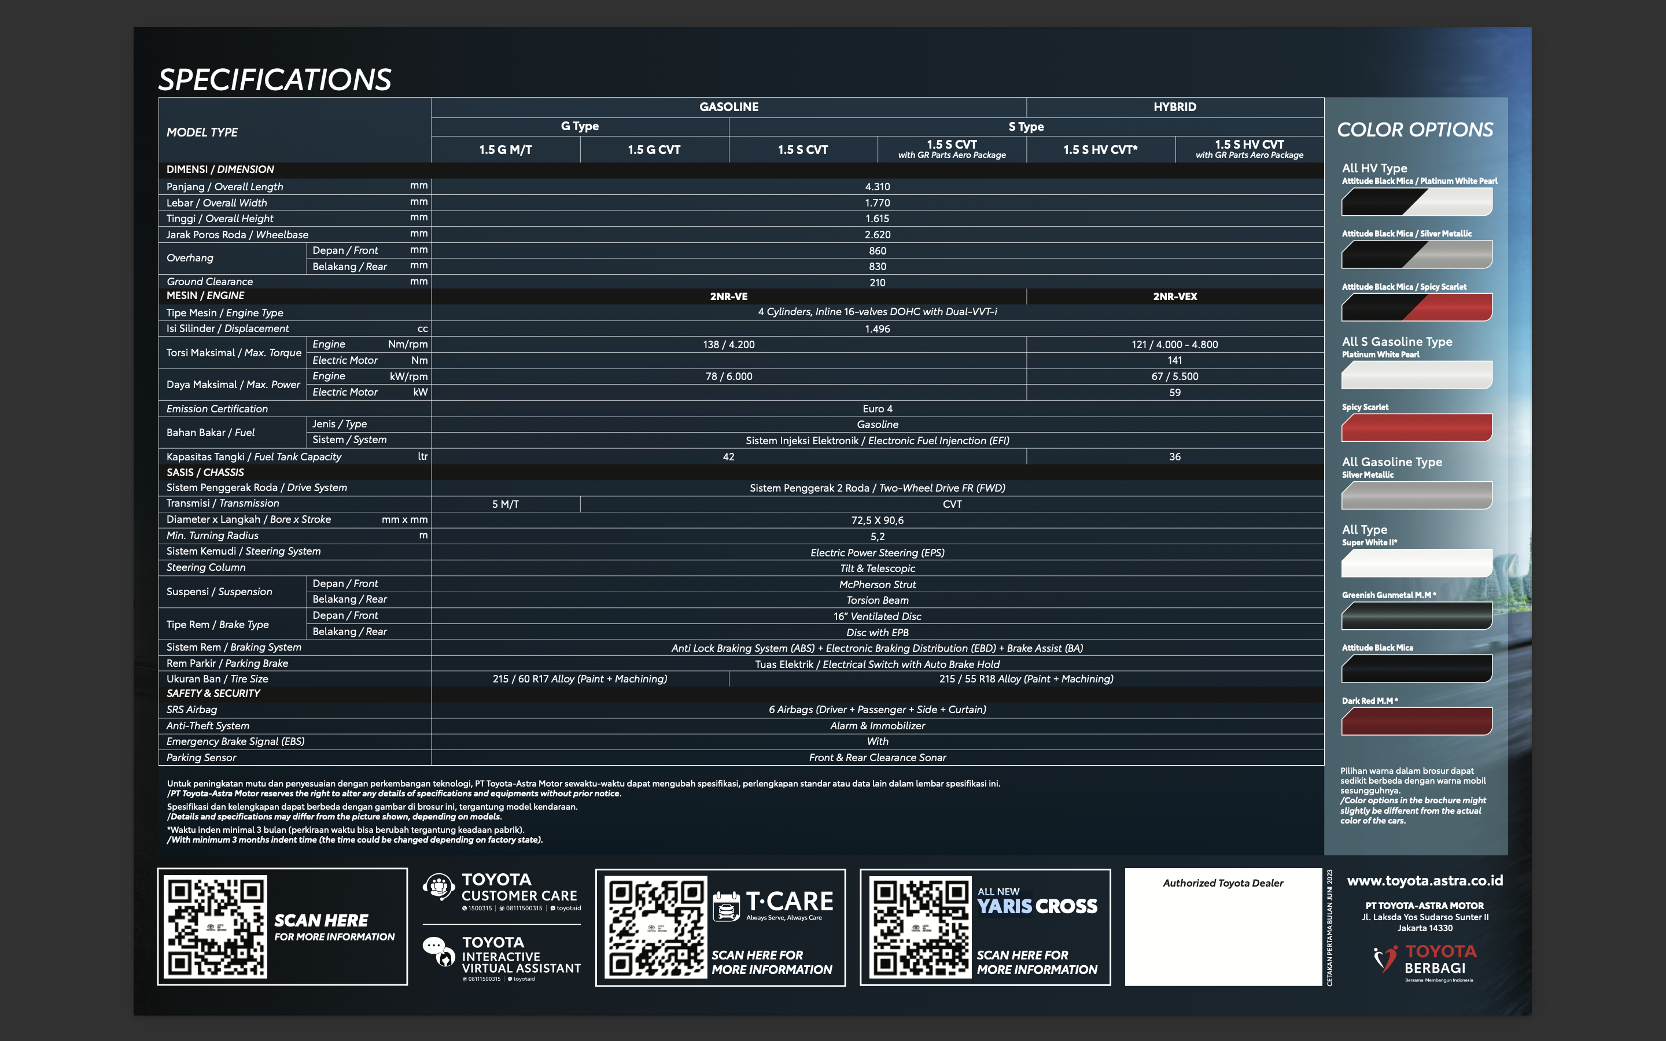
Task: Click the T-Care QR code
Action: pos(655,926)
